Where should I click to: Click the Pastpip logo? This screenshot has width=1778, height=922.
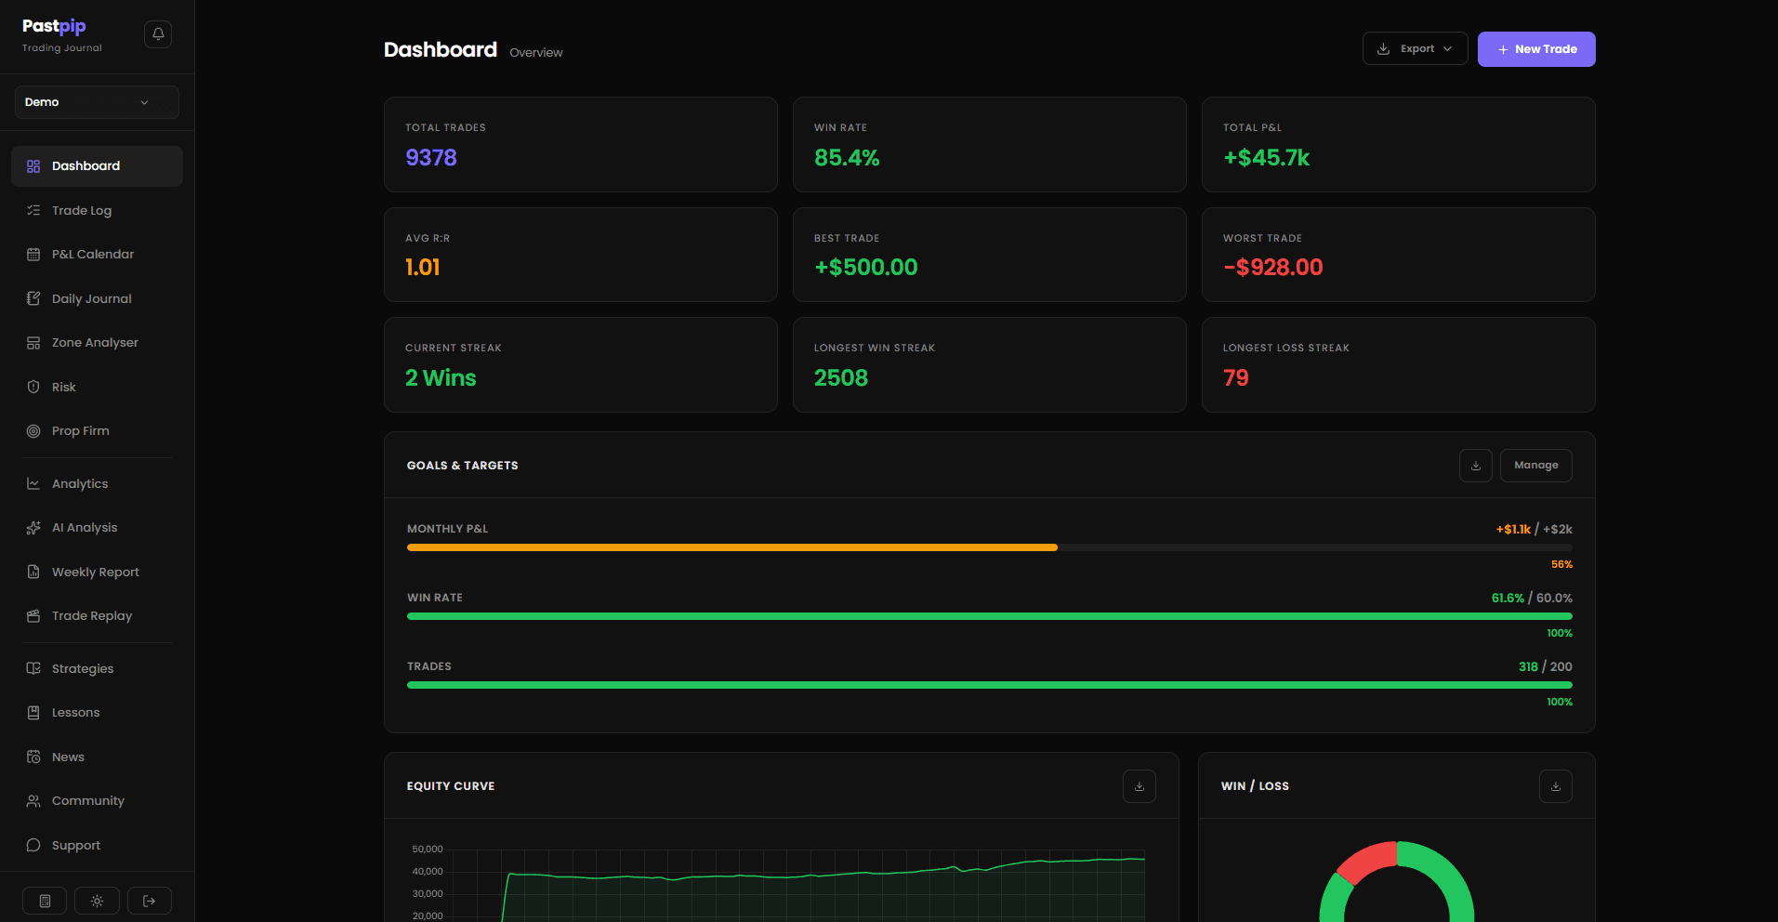[x=54, y=26]
